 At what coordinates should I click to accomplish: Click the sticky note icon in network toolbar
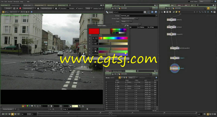177,12
